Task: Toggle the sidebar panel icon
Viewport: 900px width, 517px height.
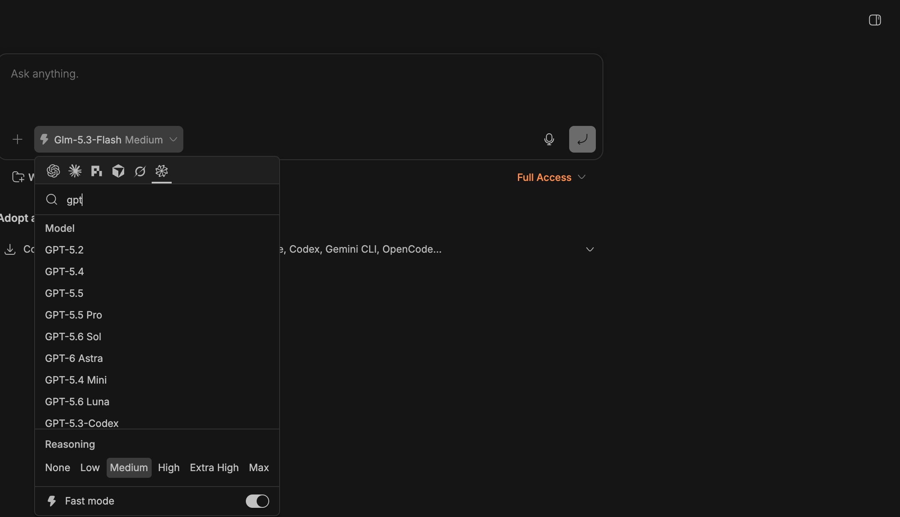Action: (875, 20)
